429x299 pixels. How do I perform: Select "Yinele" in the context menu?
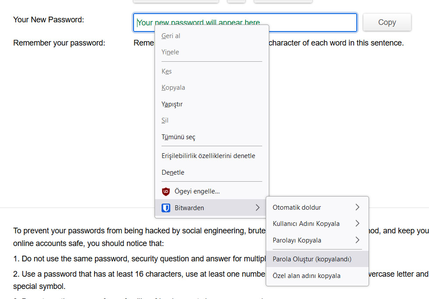coord(170,52)
